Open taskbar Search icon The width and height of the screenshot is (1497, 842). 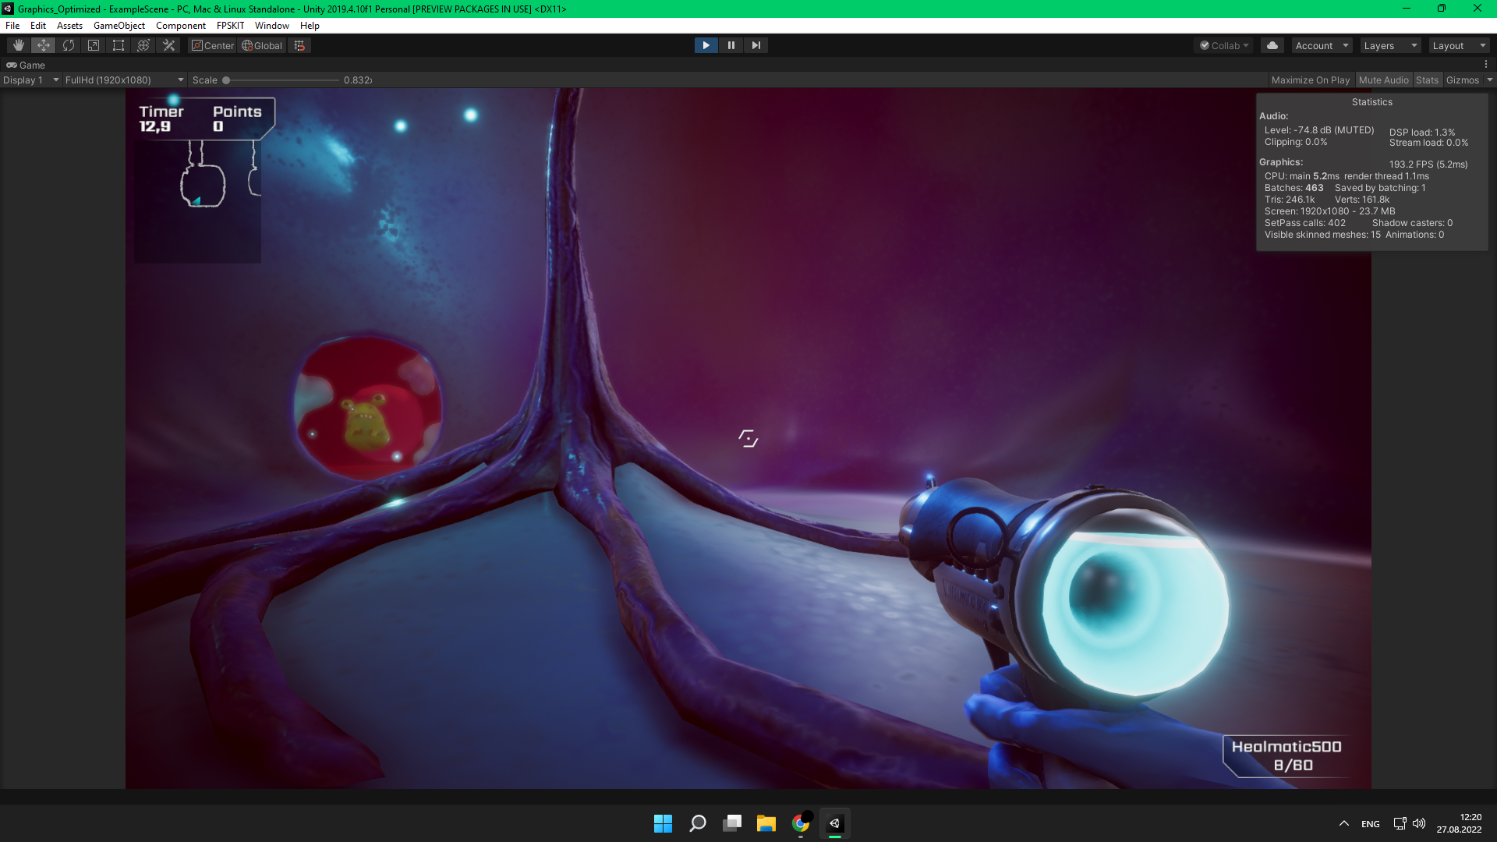pyautogui.click(x=698, y=823)
